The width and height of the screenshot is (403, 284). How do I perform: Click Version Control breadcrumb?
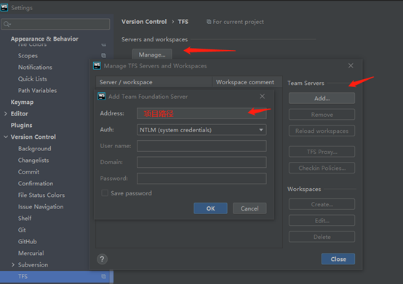pos(144,22)
